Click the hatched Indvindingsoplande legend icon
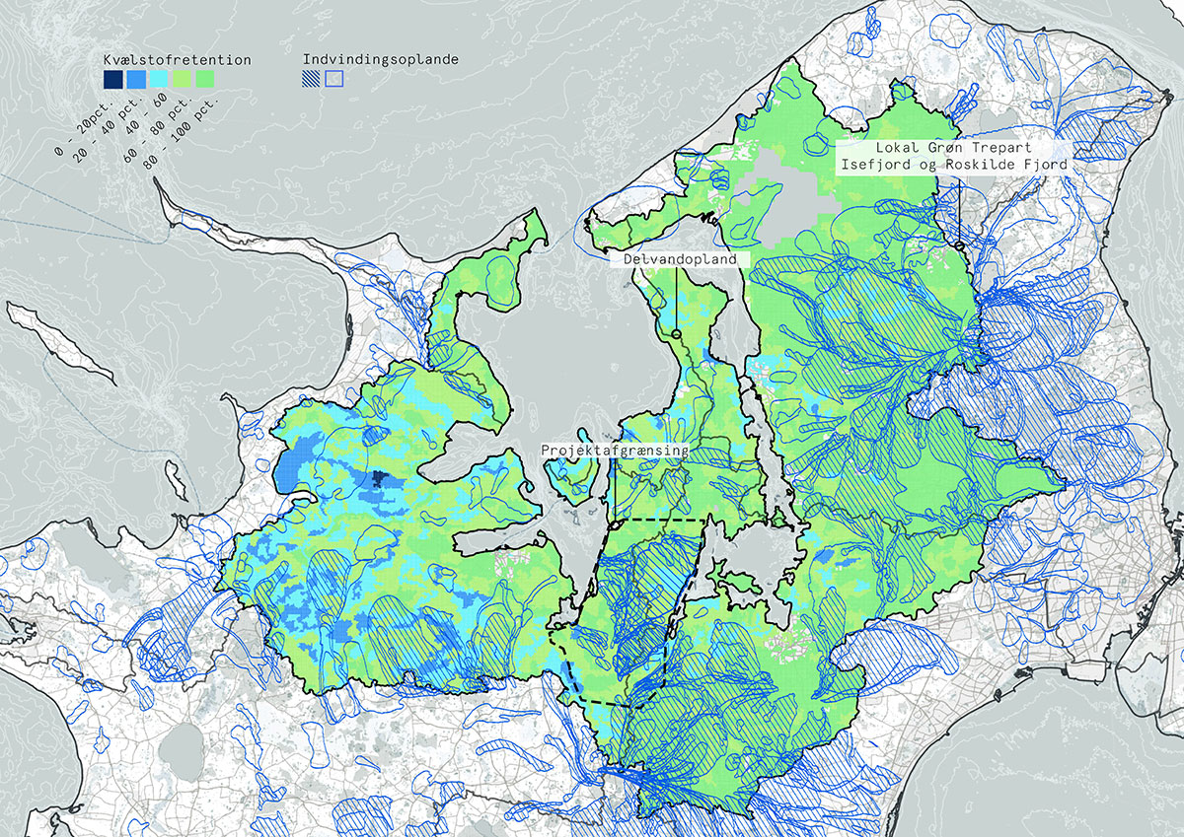1184x837 pixels. [x=311, y=79]
